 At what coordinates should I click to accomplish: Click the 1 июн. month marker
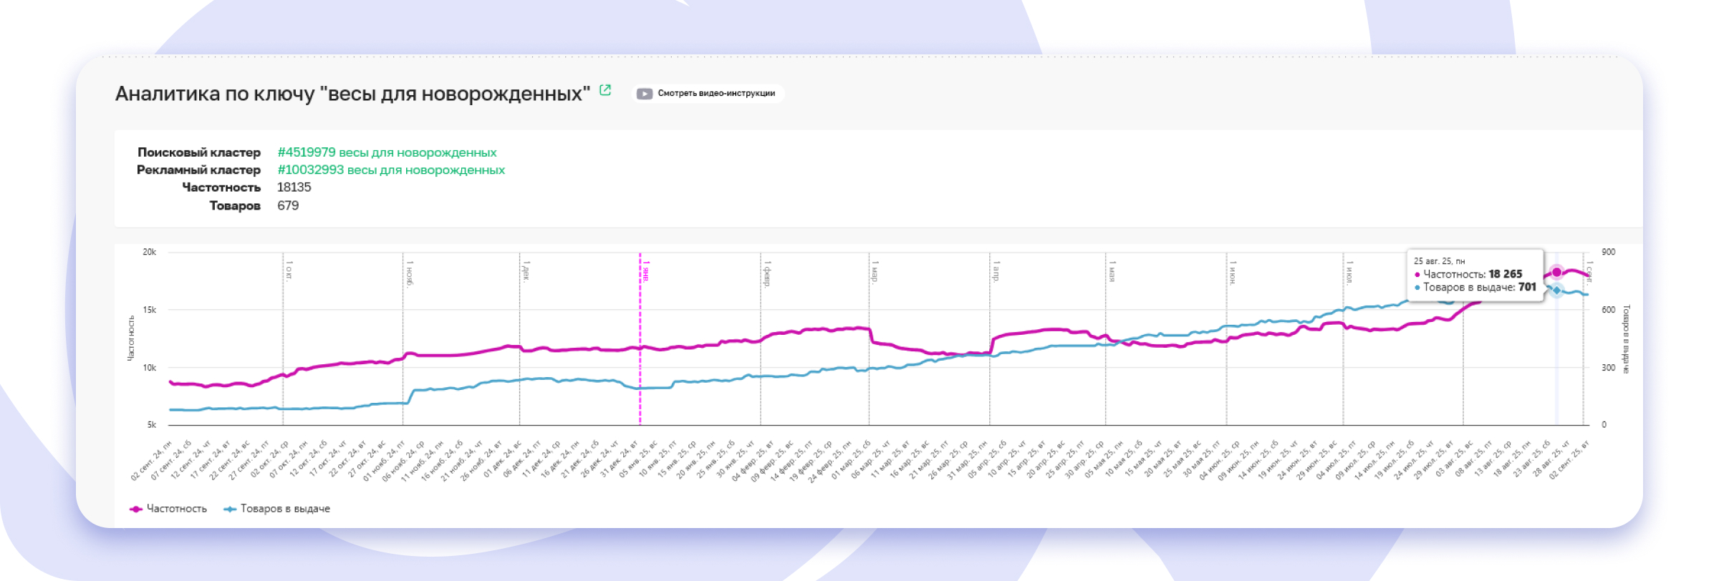(1232, 272)
